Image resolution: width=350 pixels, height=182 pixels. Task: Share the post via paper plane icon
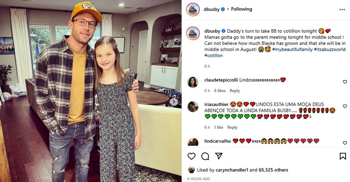point(219,156)
